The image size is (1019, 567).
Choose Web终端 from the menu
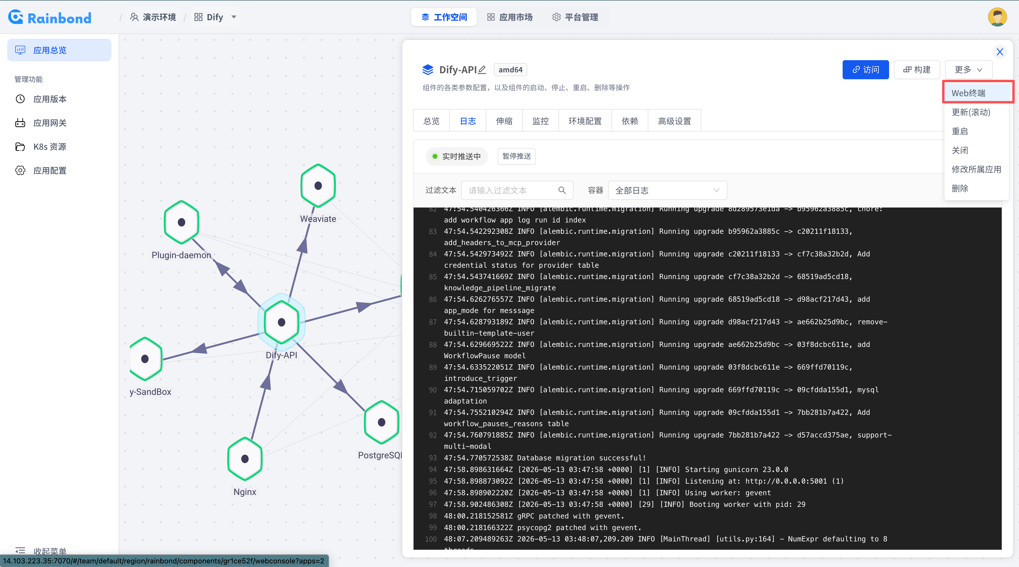(x=977, y=93)
